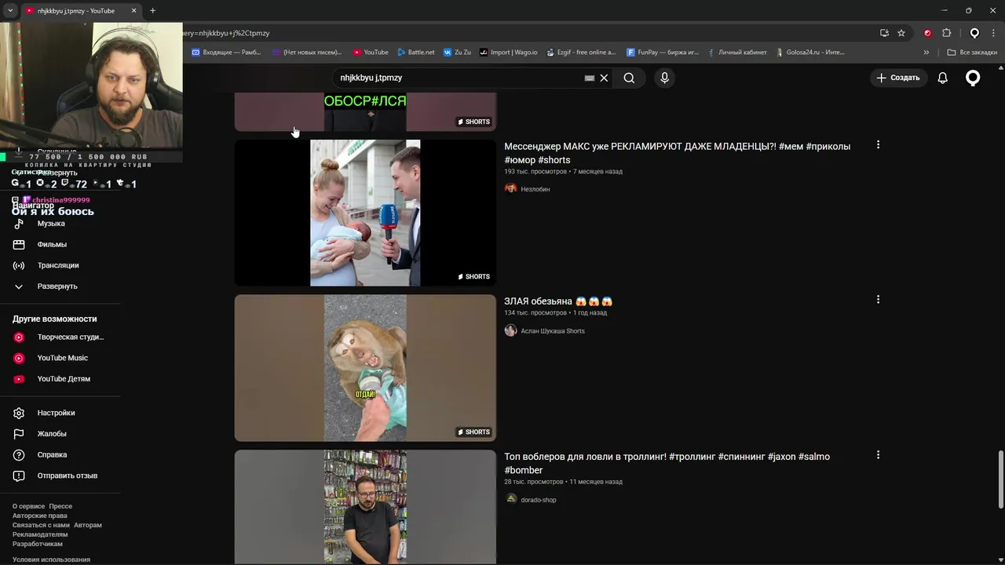The height and width of the screenshot is (565, 1005).
Task: Click О сервисе footer link
Action: [28, 506]
